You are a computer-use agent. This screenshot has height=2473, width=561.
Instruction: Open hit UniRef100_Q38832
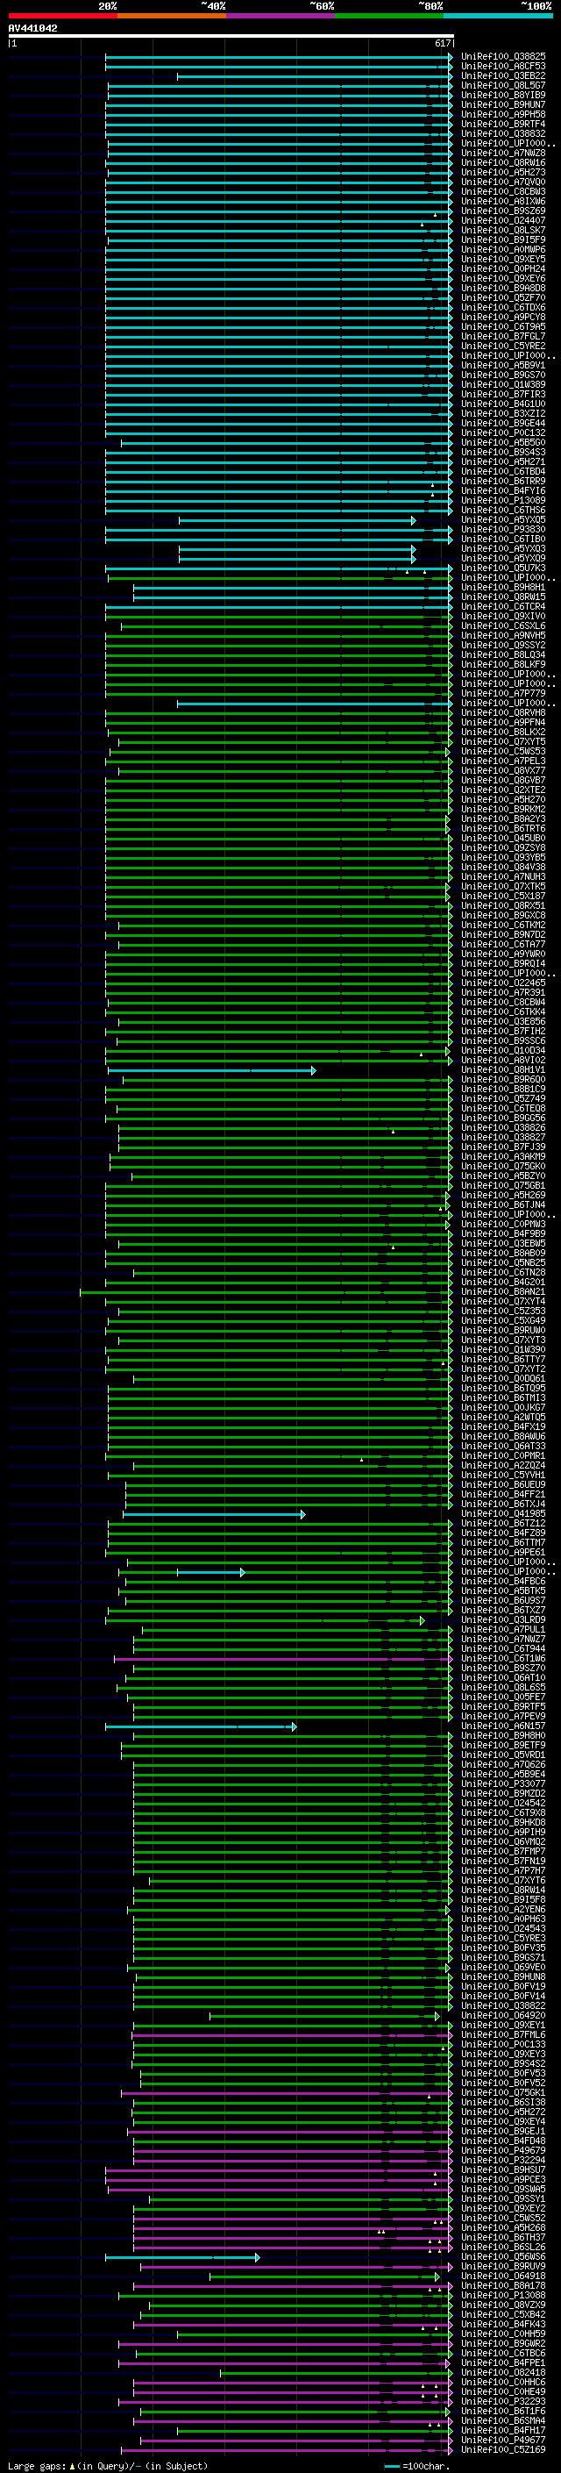[x=503, y=133]
